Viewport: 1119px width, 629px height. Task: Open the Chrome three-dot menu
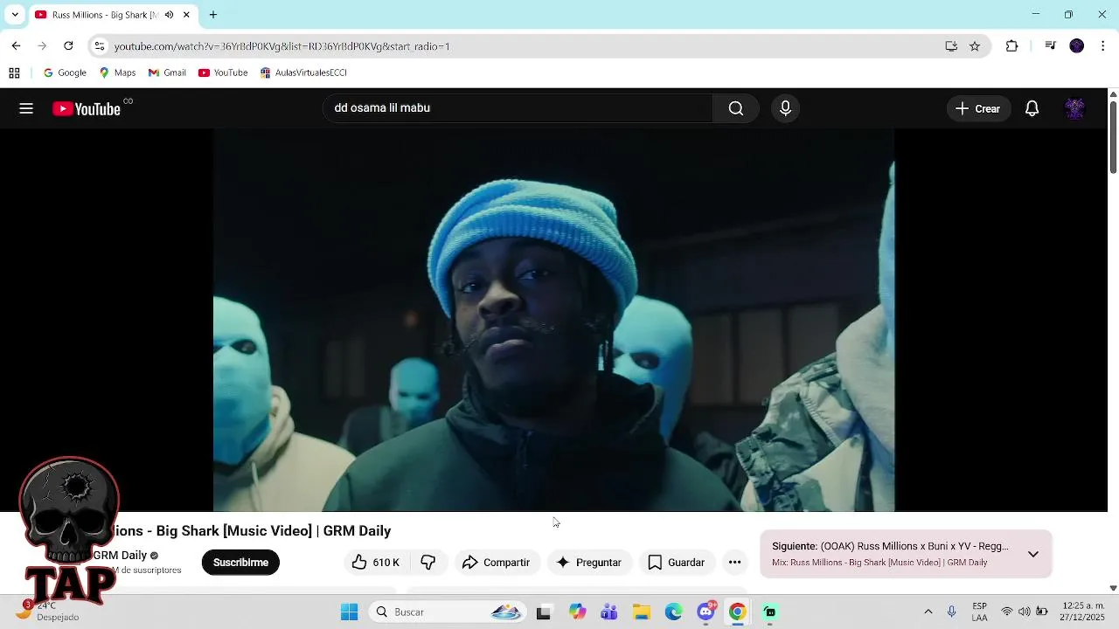click(x=1103, y=46)
